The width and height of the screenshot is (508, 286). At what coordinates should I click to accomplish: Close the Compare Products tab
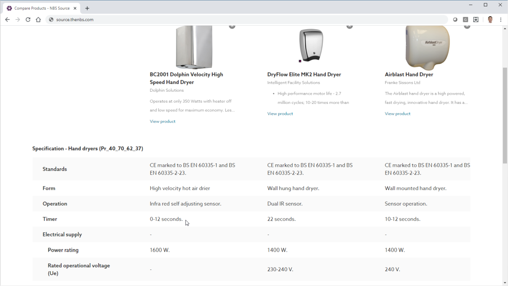(75, 8)
